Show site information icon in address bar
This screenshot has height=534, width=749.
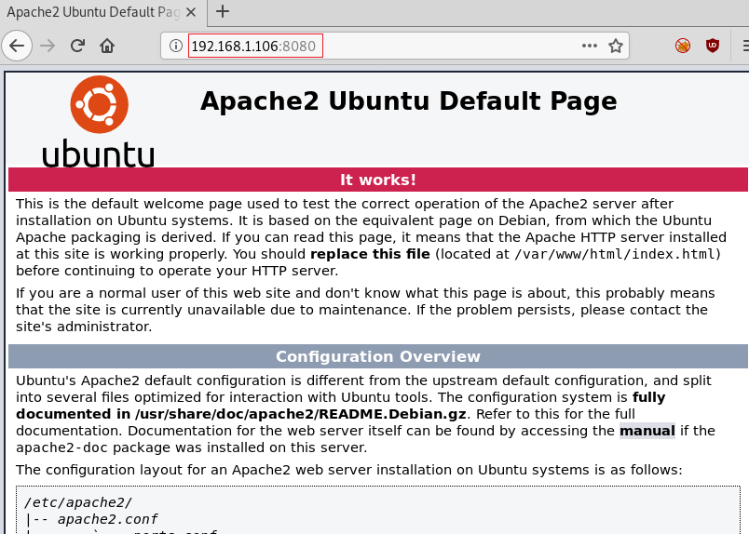[176, 46]
